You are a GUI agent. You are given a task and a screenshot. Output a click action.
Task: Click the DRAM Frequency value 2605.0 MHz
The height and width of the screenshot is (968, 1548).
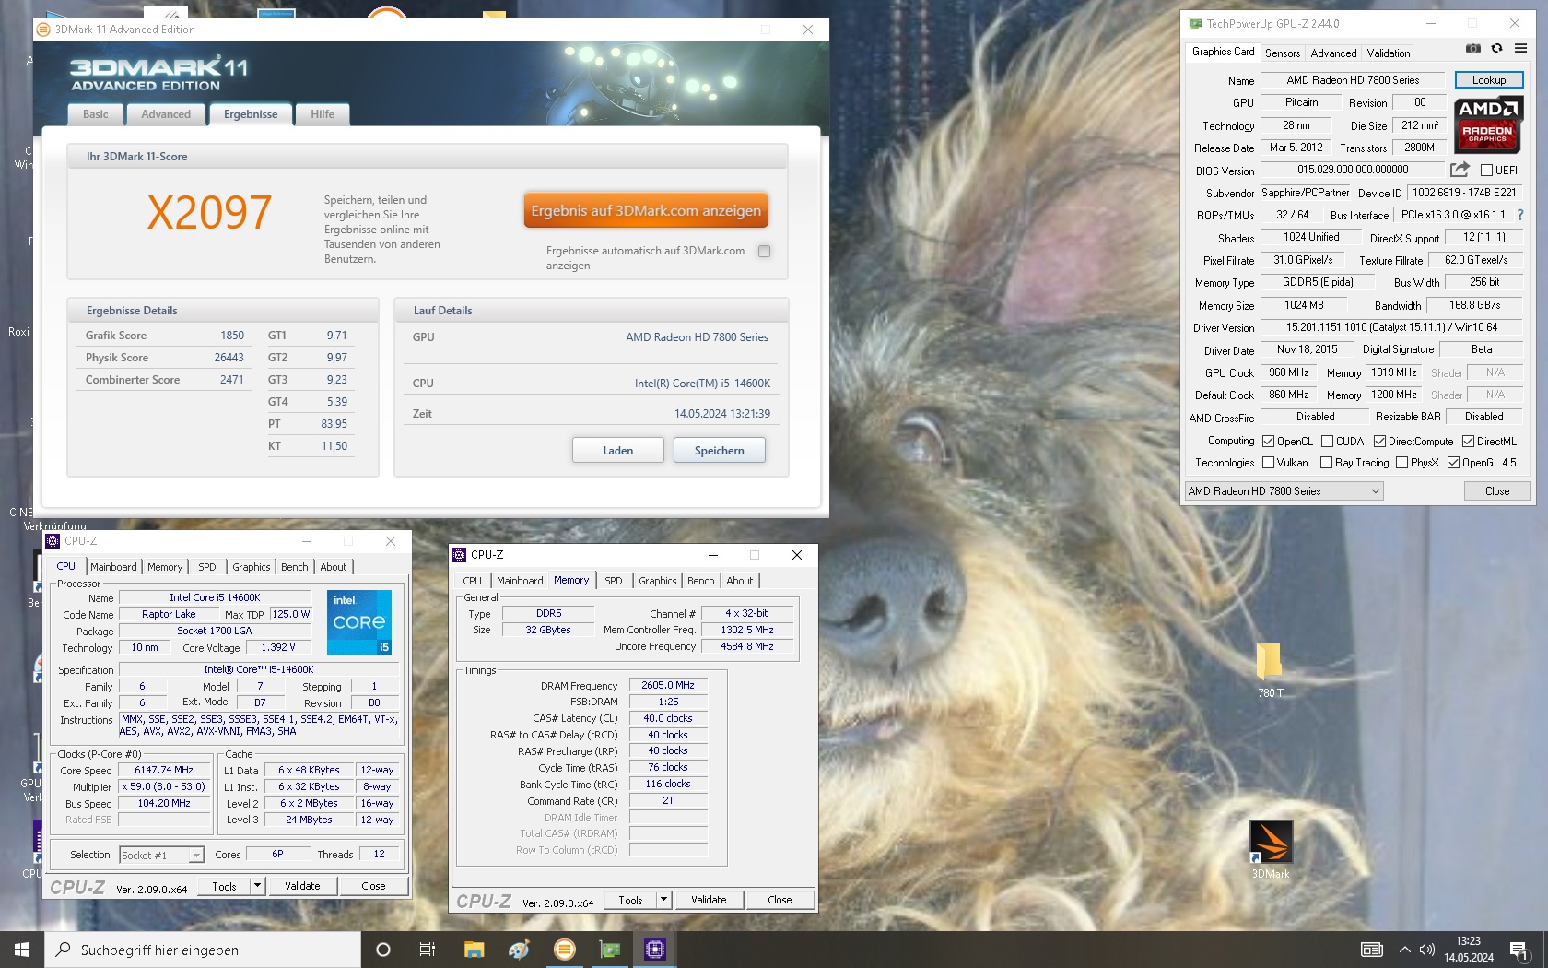click(668, 685)
